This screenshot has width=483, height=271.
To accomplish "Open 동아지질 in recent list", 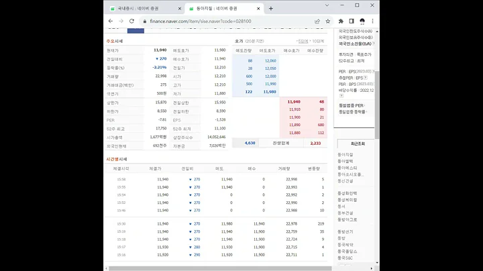I will click(x=345, y=154).
